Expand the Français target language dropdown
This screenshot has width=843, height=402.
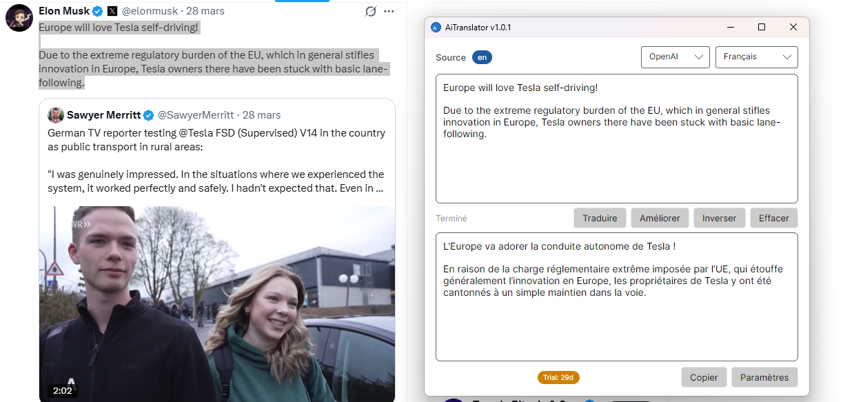(x=756, y=57)
